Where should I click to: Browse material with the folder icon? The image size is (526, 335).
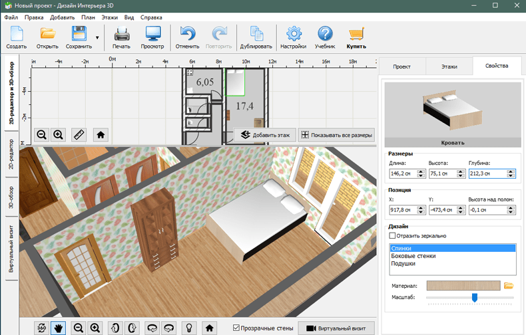pos(509,285)
